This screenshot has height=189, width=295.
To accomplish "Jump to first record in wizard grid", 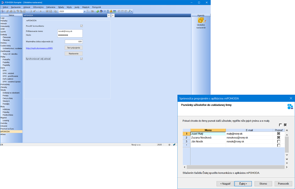I will point(287,130).
